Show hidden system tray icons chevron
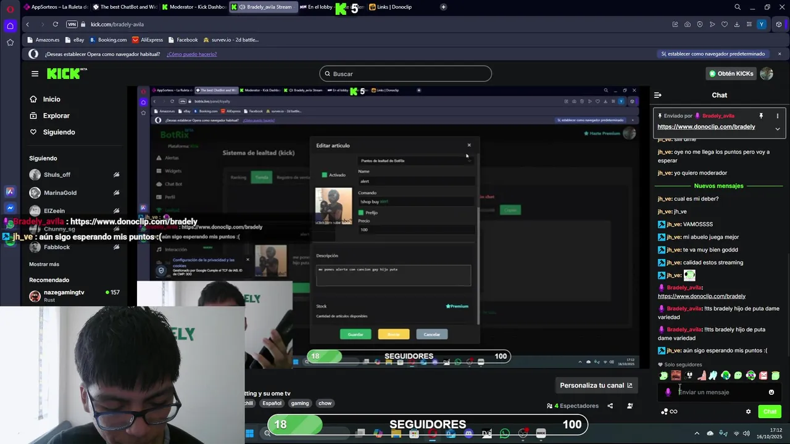Viewport: 790px width, 444px height. click(697, 434)
